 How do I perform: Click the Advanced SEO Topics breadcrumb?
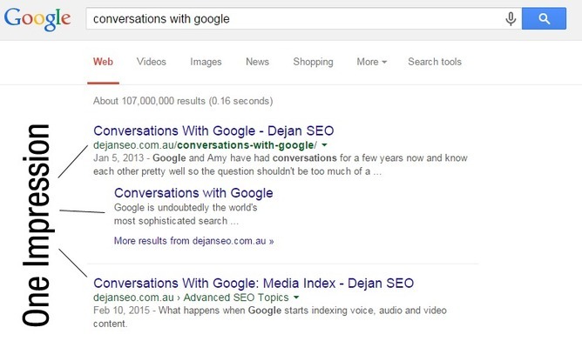(236, 298)
